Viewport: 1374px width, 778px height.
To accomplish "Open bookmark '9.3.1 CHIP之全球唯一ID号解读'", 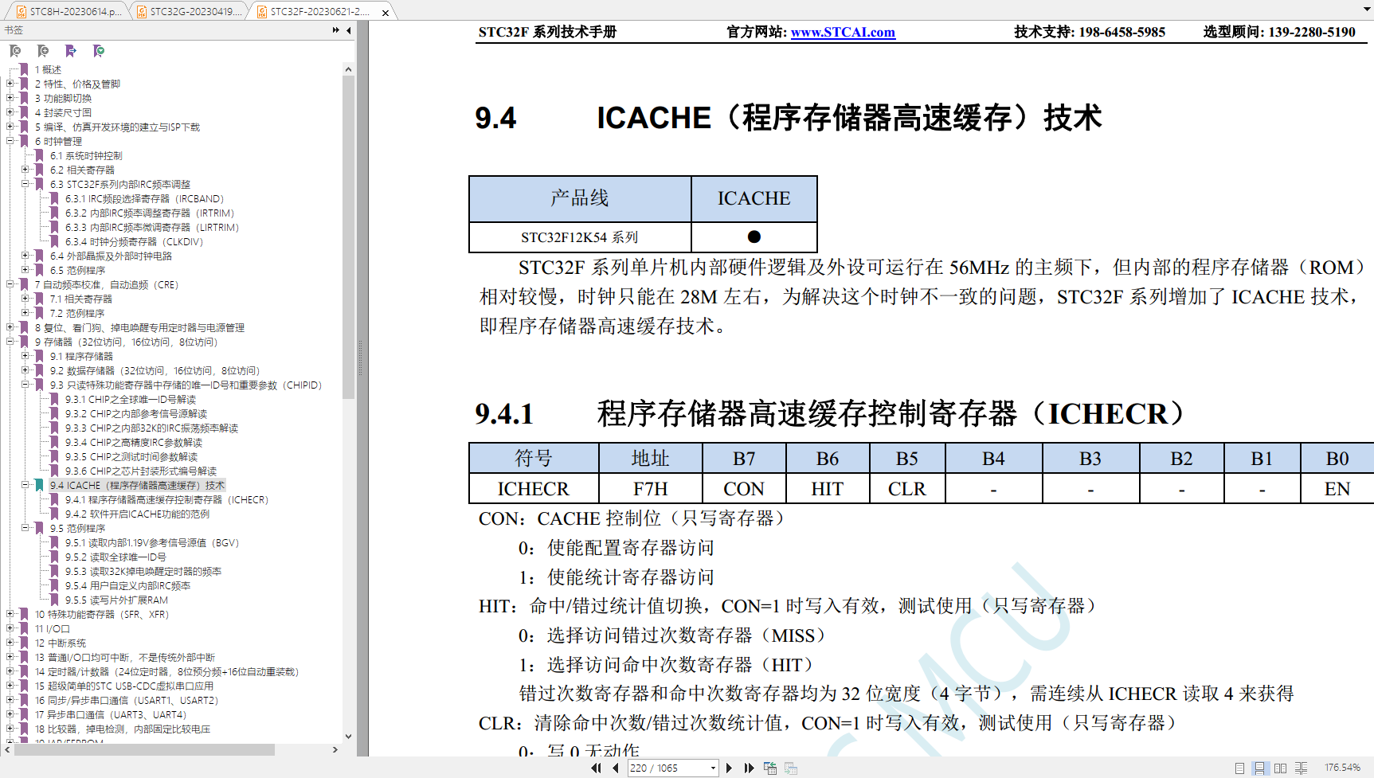I will pyautogui.click(x=131, y=399).
